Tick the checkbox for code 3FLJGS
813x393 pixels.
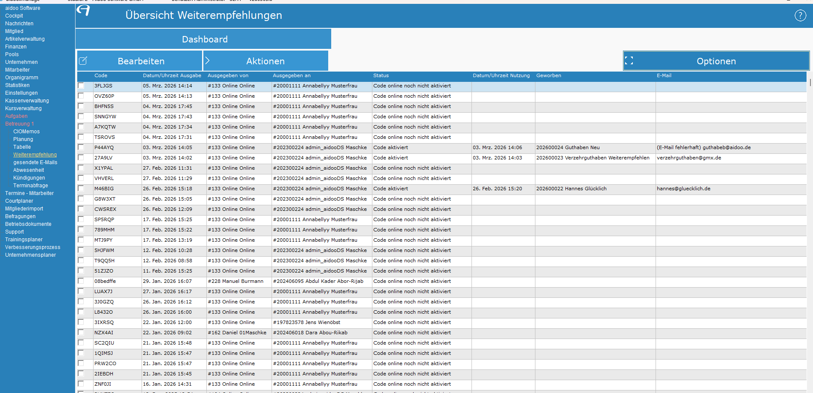[x=81, y=86]
